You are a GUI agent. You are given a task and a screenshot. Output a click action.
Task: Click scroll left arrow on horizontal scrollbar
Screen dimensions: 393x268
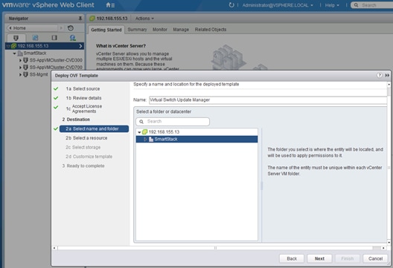(54, 248)
